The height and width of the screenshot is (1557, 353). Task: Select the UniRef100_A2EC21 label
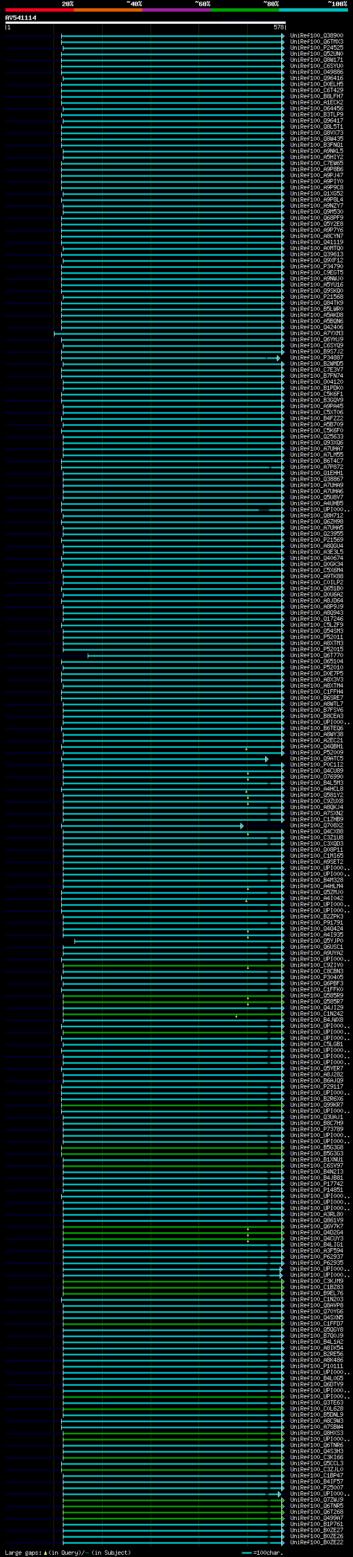[317, 741]
